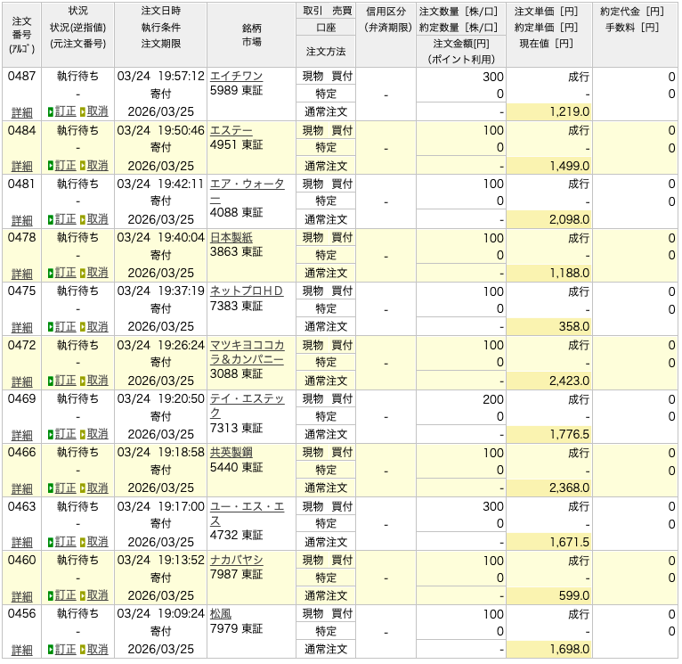The width and height of the screenshot is (682, 664).
Task: Select the エステー stock link
Action: (x=231, y=130)
